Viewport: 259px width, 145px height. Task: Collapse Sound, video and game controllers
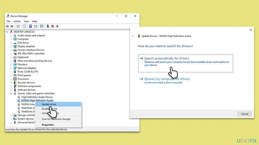(11, 94)
